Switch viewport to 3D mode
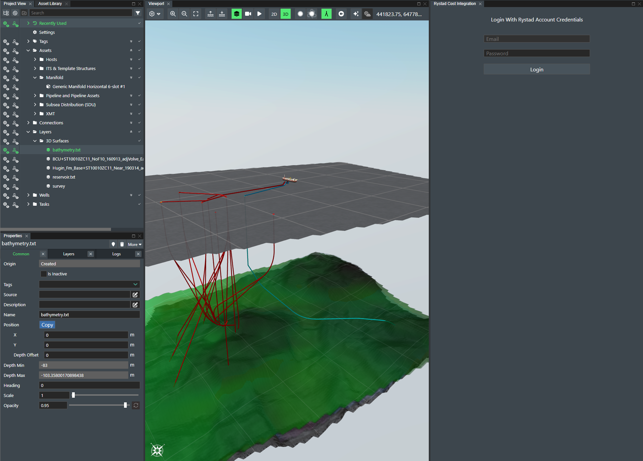Image resolution: width=643 pixels, height=461 pixels. click(286, 14)
